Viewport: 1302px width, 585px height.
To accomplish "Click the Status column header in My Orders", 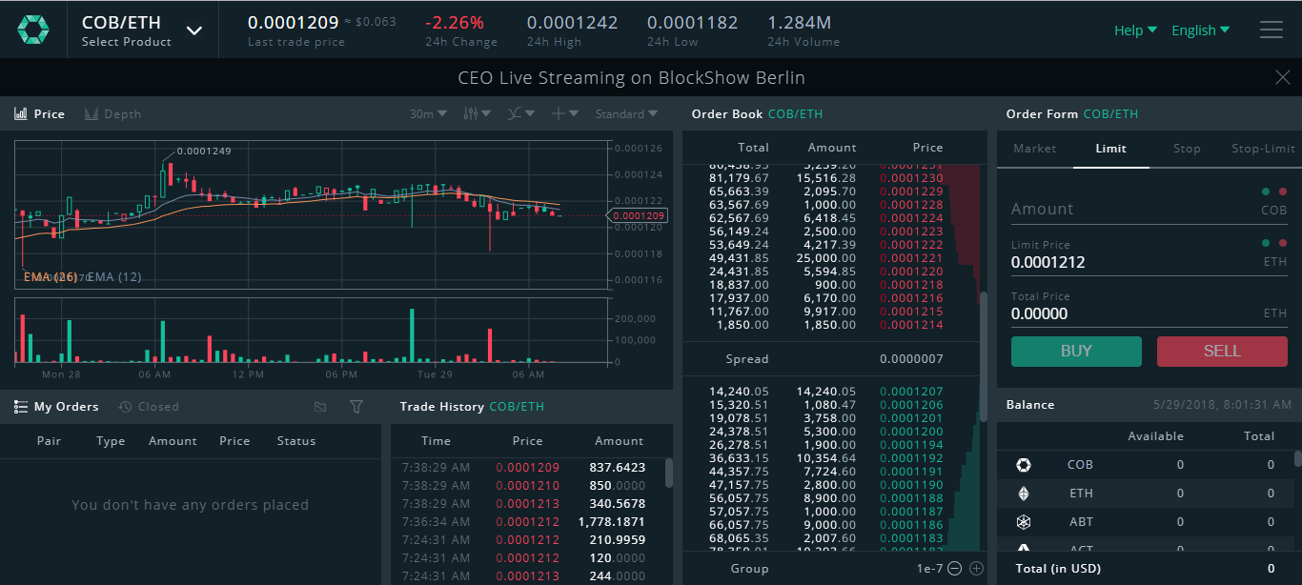I will pos(295,441).
